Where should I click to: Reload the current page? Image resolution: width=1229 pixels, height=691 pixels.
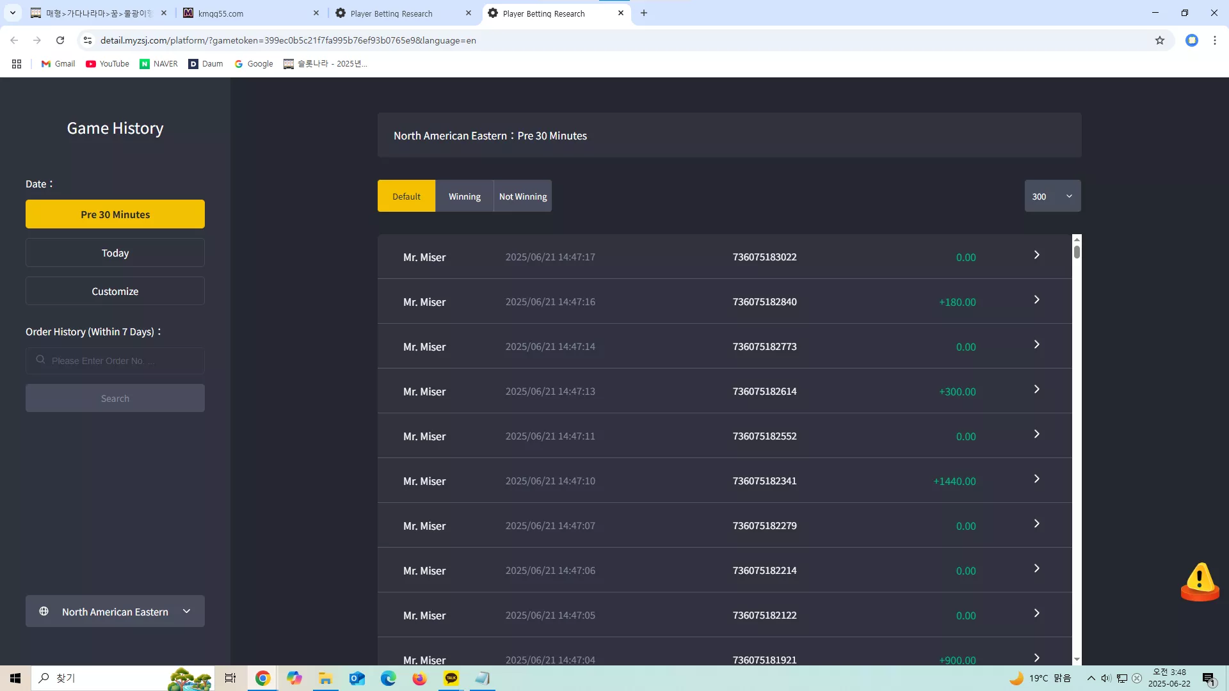click(60, 40)
